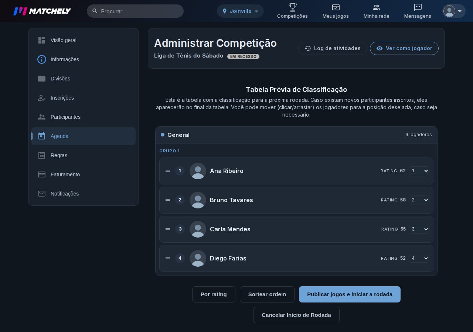Click the Notificações envelope icon
473x332 pixels.
[42, 194]
